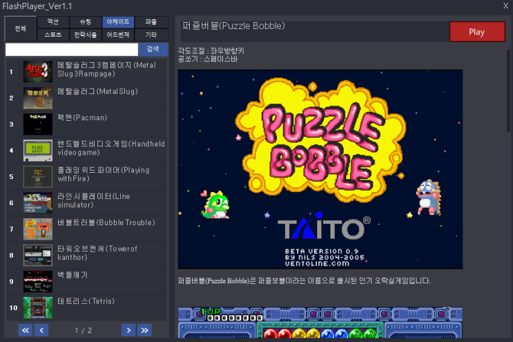This screenshot has width=513, height=342.
Task: Click the game search input field
Action: pyautogui.click(x=72, y=50)
